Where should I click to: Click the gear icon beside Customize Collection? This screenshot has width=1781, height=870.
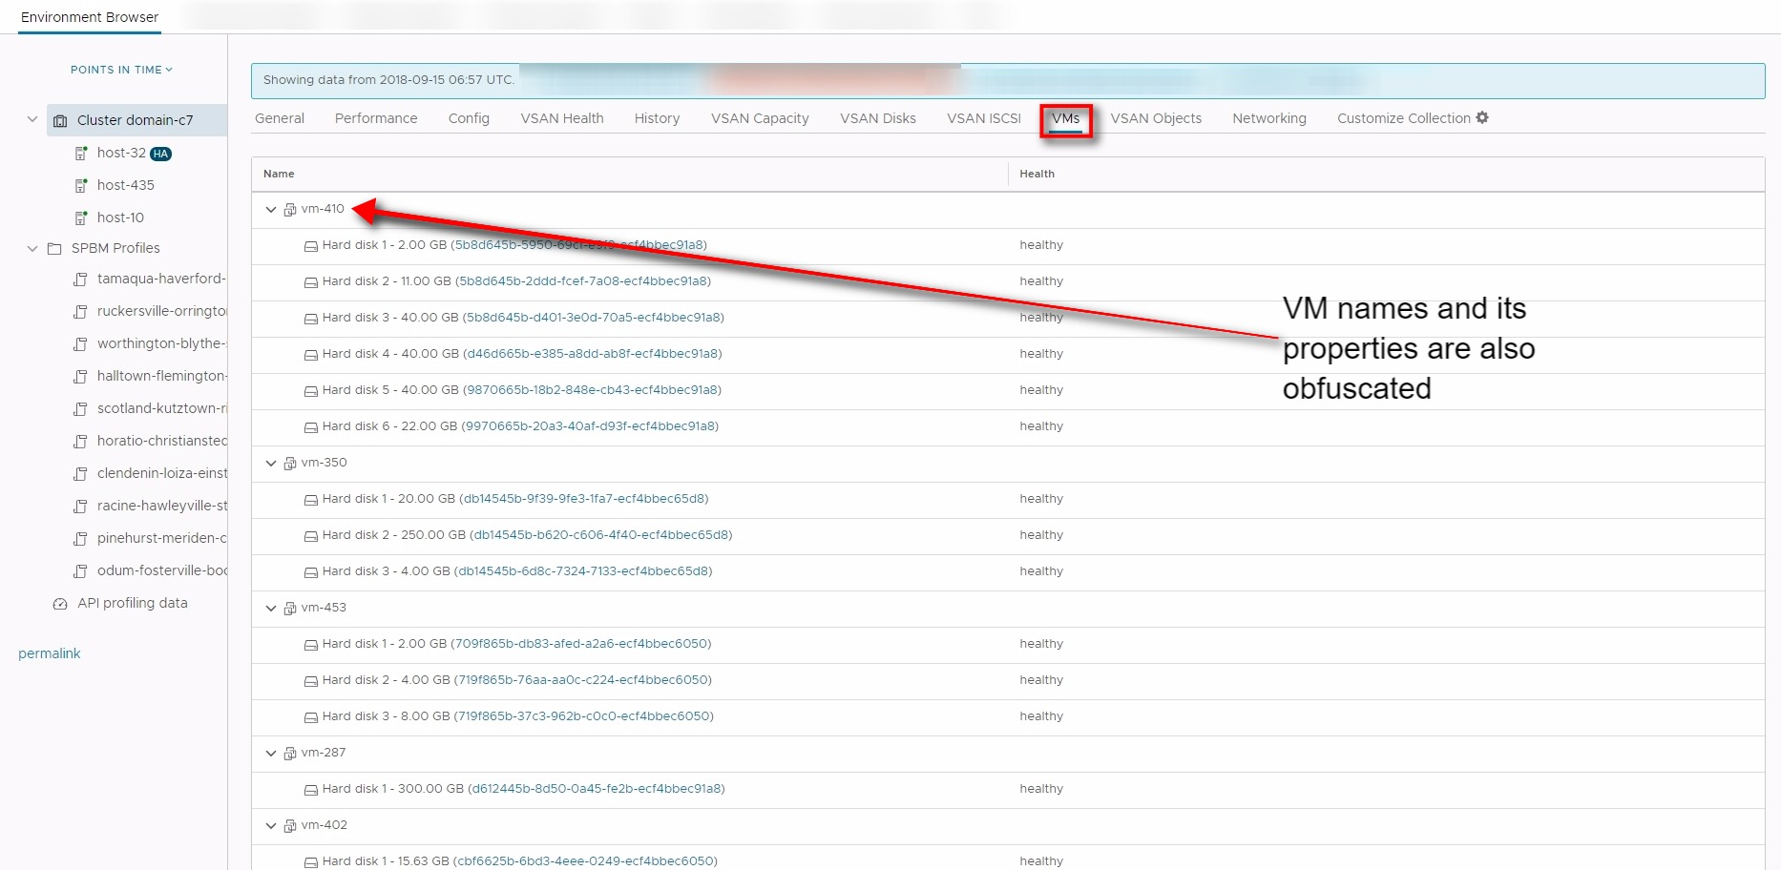pyautogui.click(x=1482, y=118)
